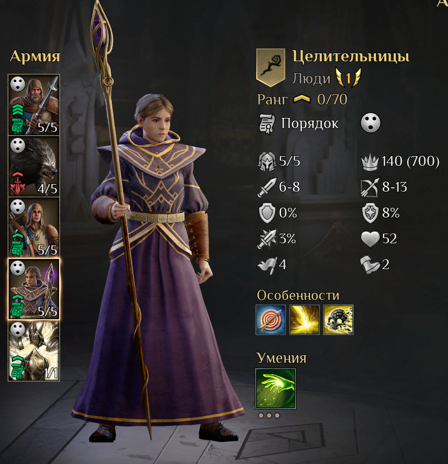Click the morale face icon beside Порядок

(370, 123)
